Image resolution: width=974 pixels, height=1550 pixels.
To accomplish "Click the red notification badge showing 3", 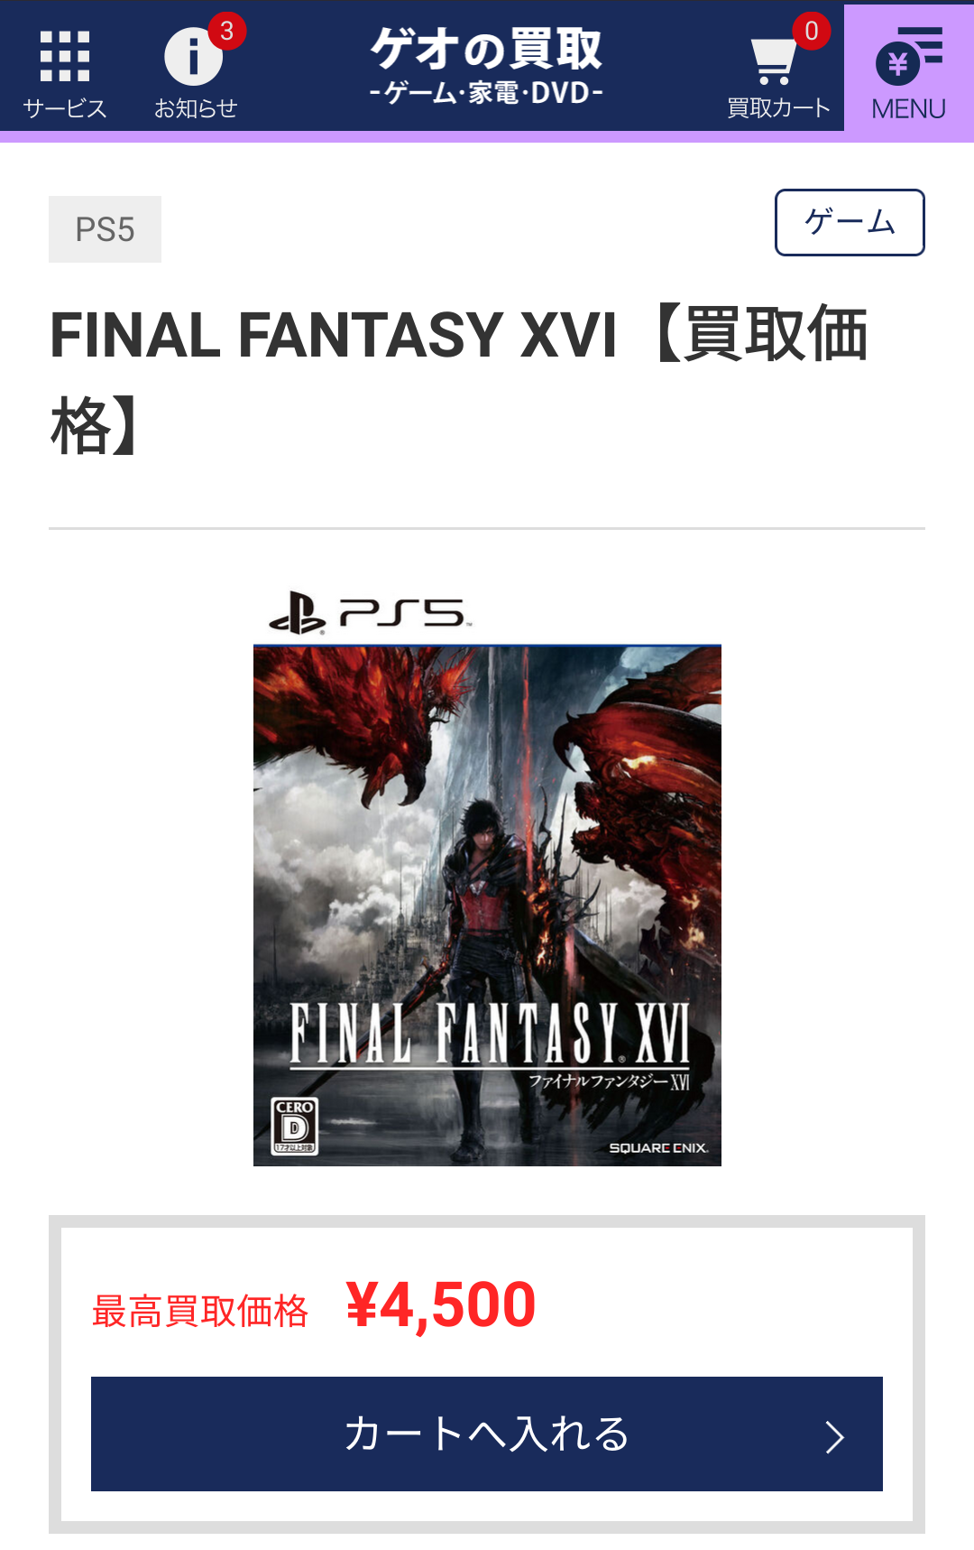I will tap(227, 32).
